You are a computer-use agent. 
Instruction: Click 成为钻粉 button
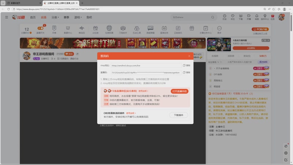[x=263, y=62]
